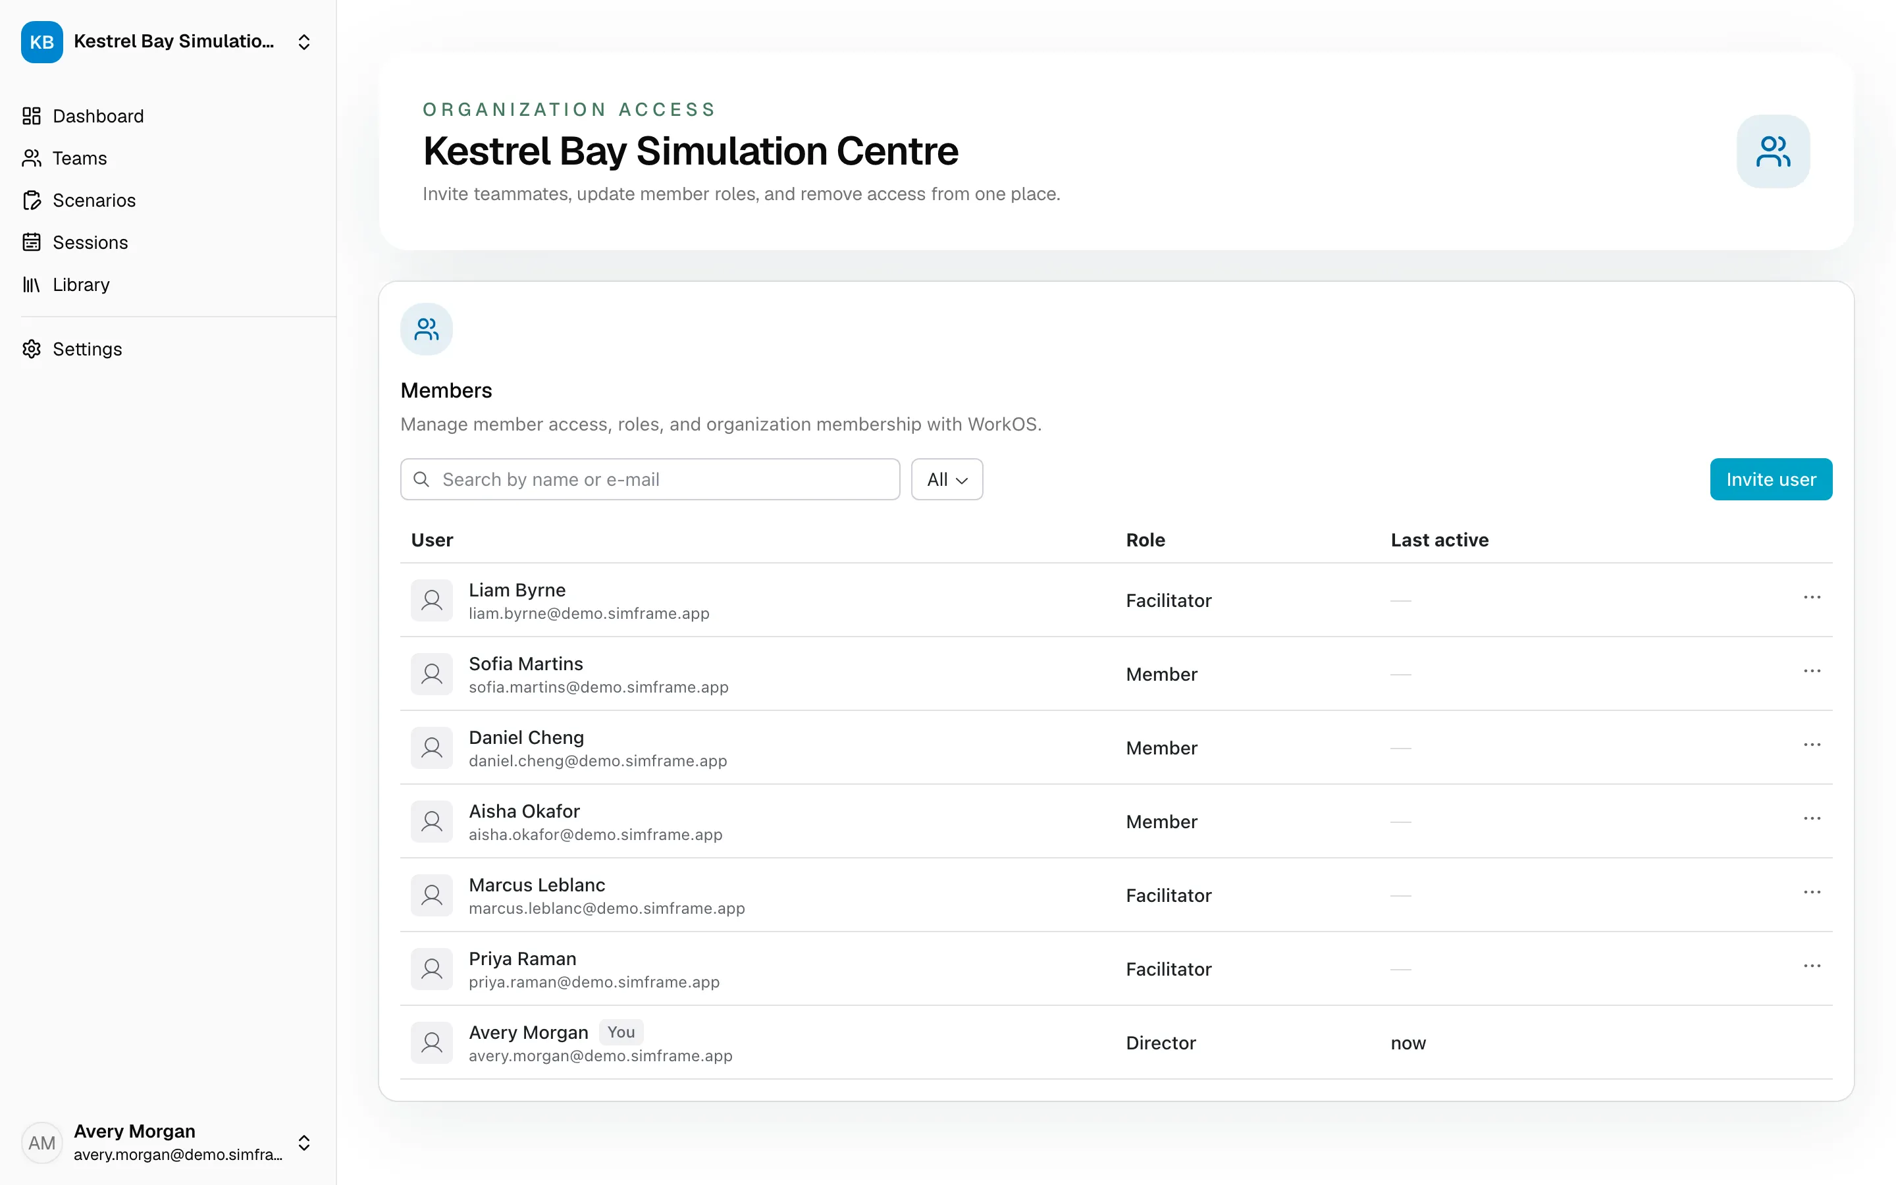Expand the Kestrel Bay organization switcher
The height and width of the screenshot is (1185, 1896).
304,41
